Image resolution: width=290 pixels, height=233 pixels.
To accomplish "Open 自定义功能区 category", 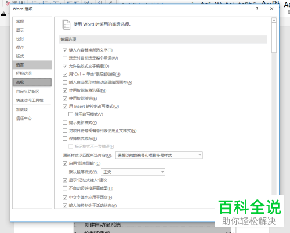I will (32, 92).
